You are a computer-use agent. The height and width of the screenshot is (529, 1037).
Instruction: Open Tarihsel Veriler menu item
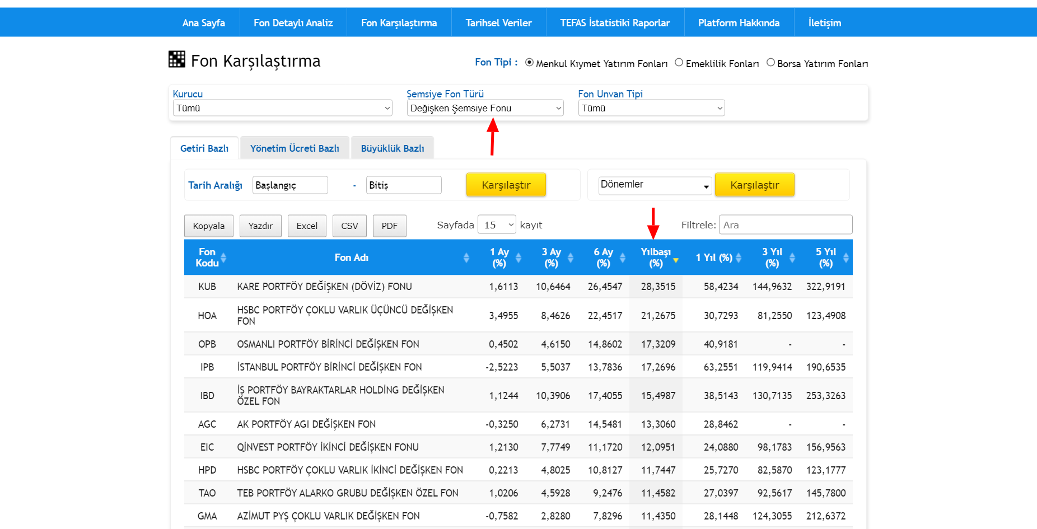pos(498,23)
